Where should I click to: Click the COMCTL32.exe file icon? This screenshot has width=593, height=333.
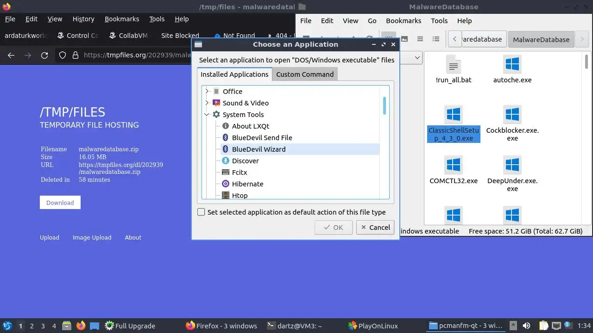[454, 165]
